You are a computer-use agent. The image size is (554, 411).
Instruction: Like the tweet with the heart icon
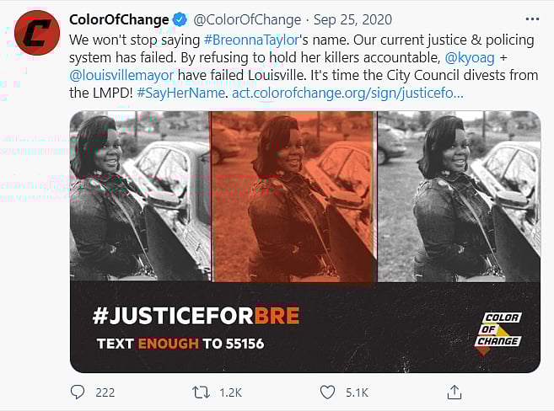coord(327,392)
